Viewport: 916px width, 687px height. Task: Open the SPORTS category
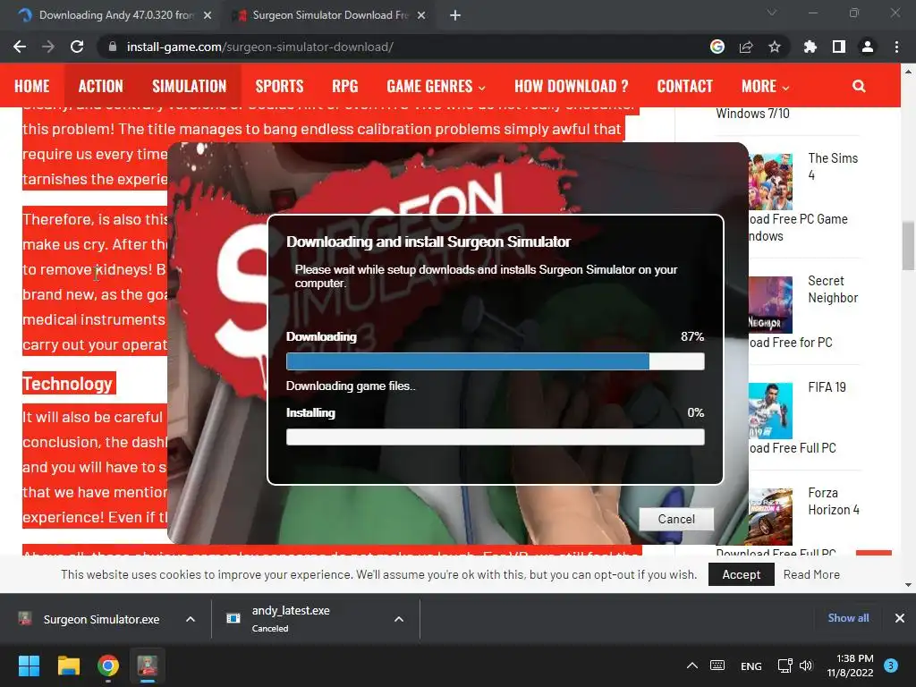point(279,87)
